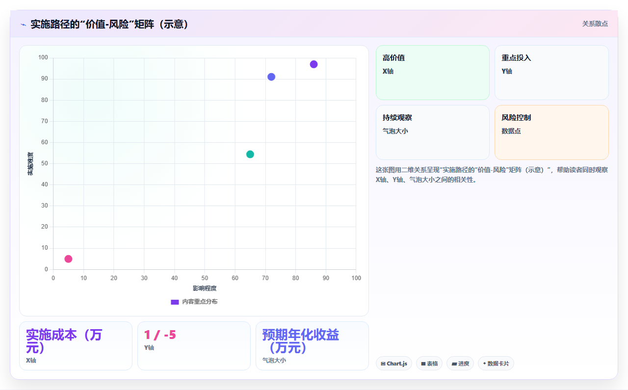Screen dimensions: 628x390
Task: Click the 1 / -5 stat card
Action: [194, 346]
